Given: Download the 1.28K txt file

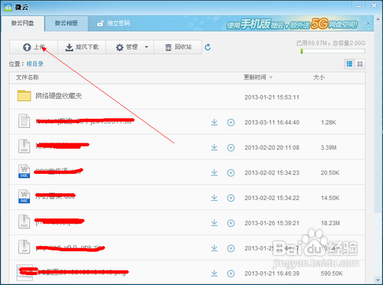Looking at the screenshot, I should 214,123.
